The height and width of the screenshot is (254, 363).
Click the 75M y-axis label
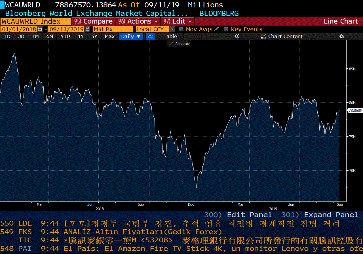tap(352, 137)
